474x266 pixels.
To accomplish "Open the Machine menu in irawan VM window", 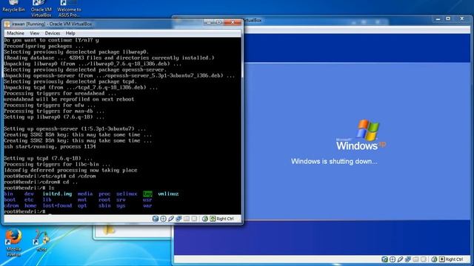I will coord(16,33).
